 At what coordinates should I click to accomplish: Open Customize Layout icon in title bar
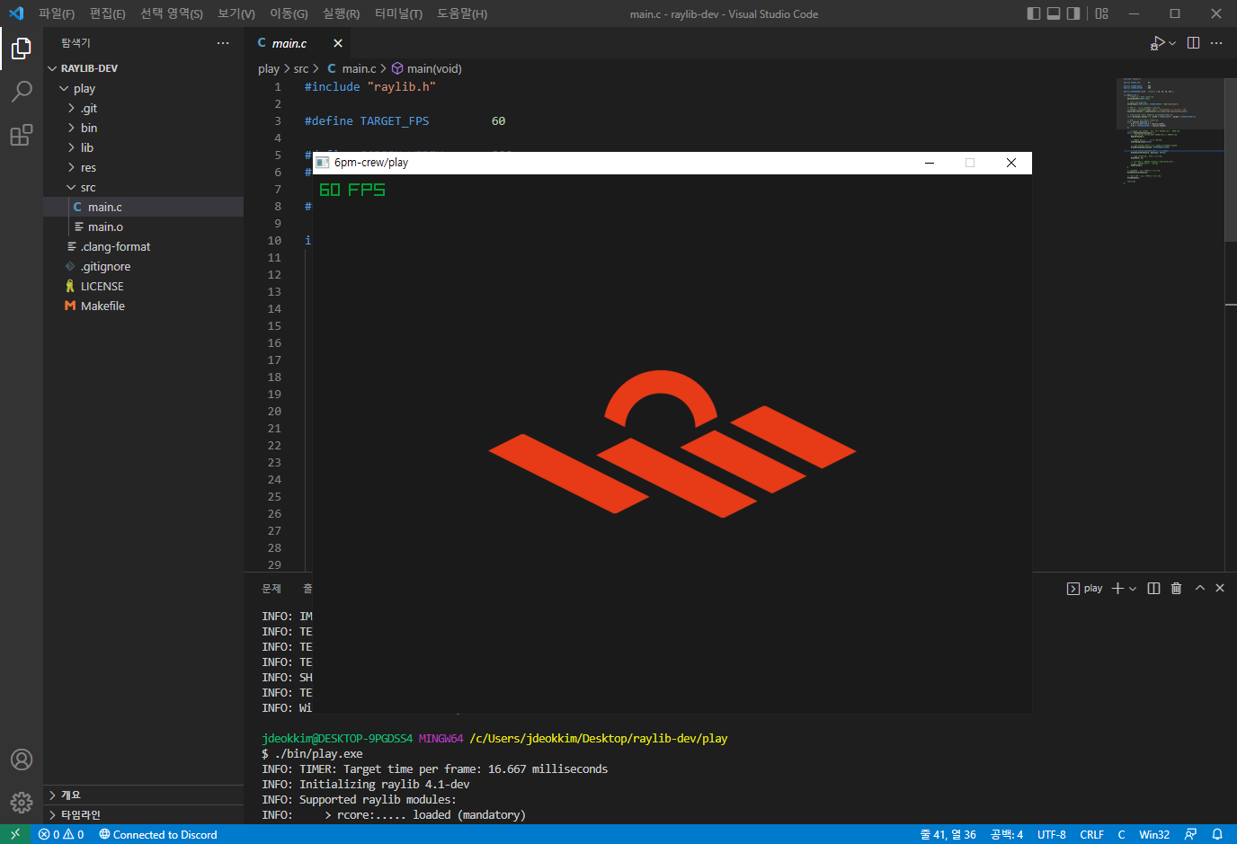1102,13
